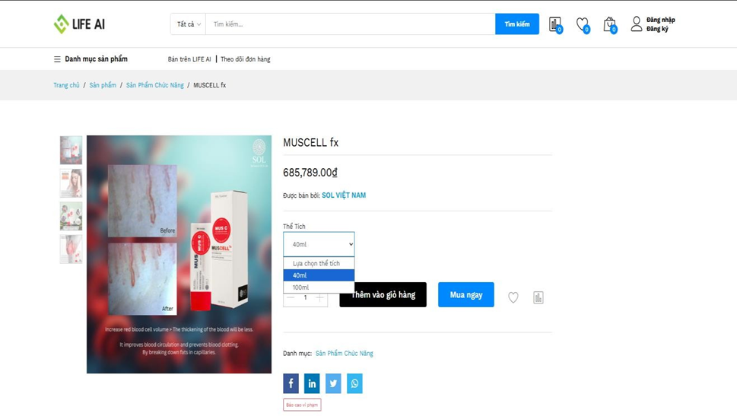Share product on Twitter
Screen dimensions: 737x416
[333, 383]
